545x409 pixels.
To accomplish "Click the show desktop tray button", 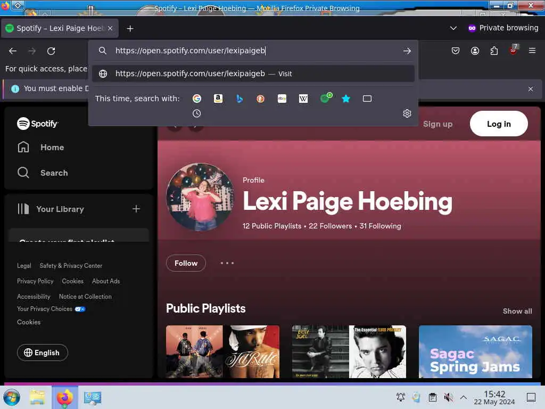I will coord(531,397).
